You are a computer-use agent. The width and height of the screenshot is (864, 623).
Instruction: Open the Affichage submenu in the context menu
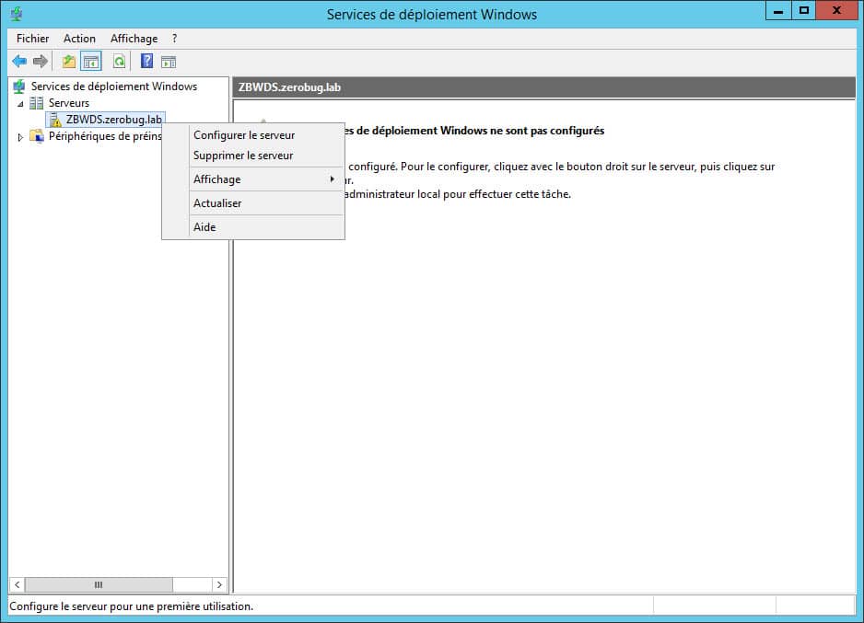click(x=253, y=179)
